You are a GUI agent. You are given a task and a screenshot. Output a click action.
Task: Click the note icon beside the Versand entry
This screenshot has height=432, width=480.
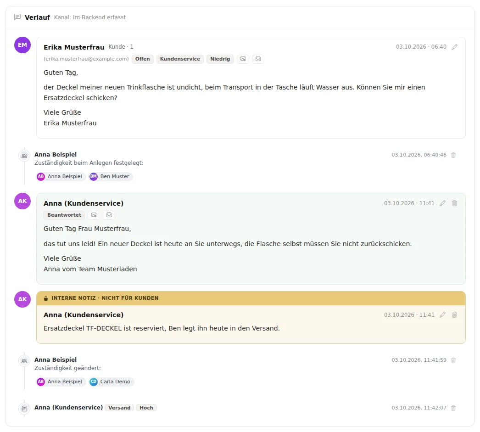click(x=24, y=409)
